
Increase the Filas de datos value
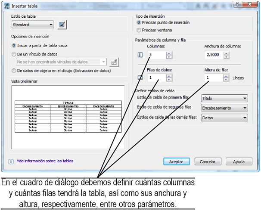point(169,76)
